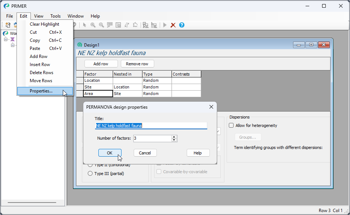This screenshot has height=215, width=350.
Task: Increase Number of factors with spinner up arrow
Action: coord(174,137)
